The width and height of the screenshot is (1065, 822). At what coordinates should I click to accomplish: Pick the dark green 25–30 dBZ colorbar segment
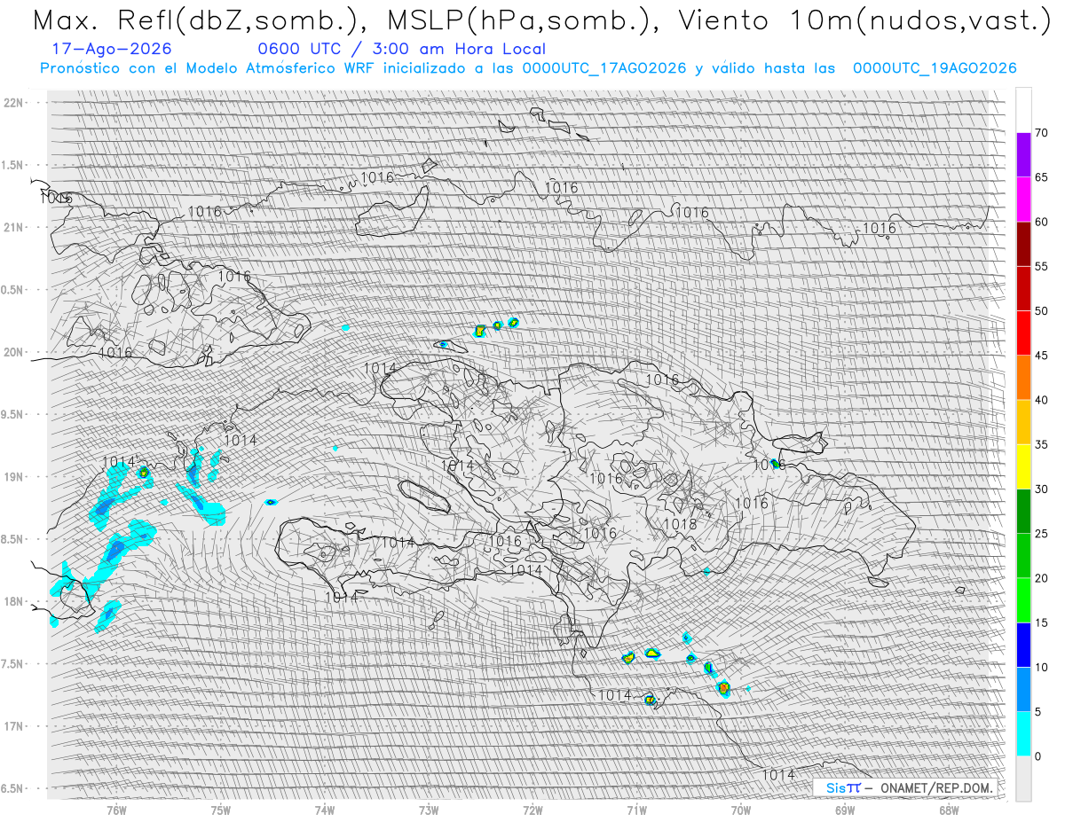(x=1023, y=511)
